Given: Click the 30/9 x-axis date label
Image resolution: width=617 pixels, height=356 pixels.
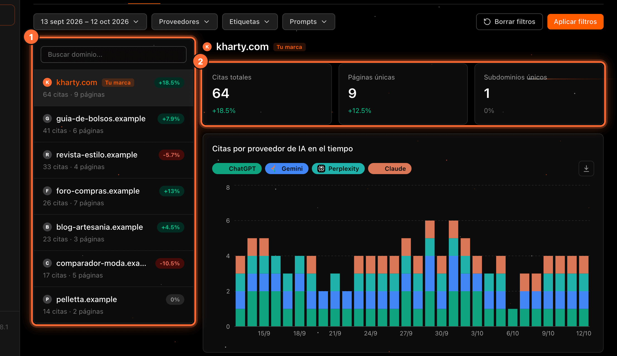Looking at the screenshot, I should [x=442, y=333].
